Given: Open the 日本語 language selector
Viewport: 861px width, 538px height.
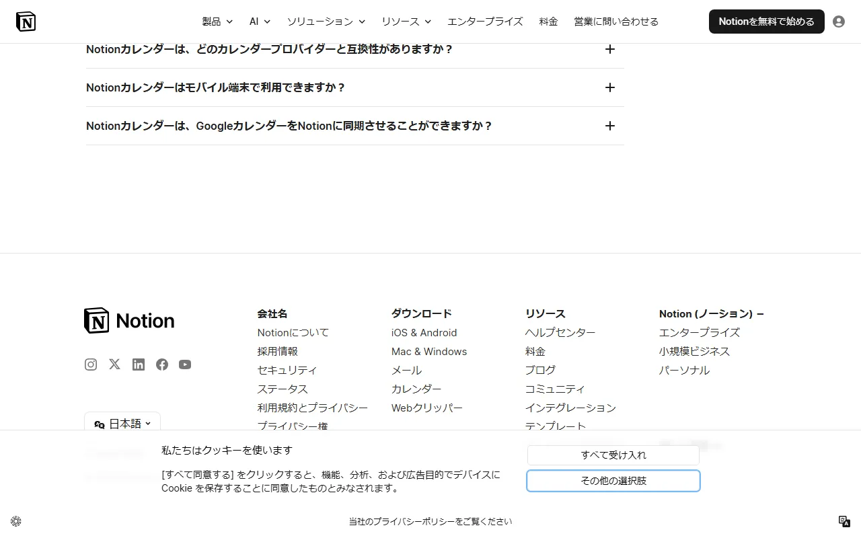Looking at the screenshot, I should (122, 423).
